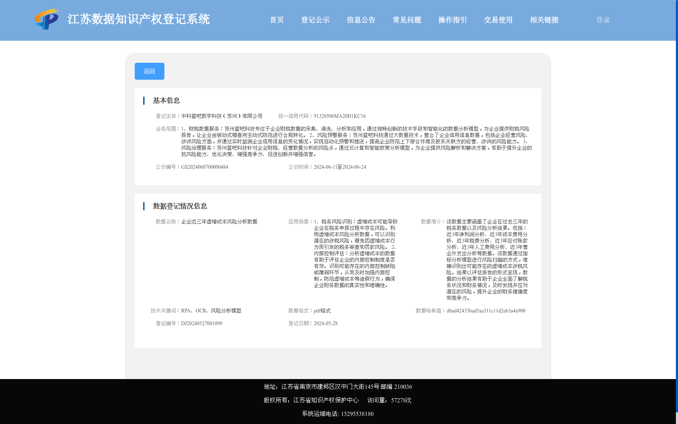Open the 信息公告 menu item
Screen dimensions: 678x424
(x=361, y=20)
